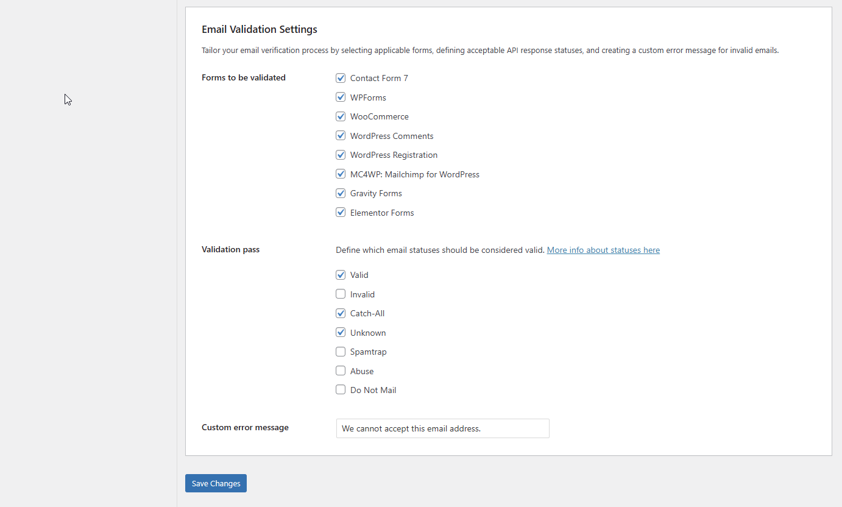842x507 pixels.
Task: Check the Spamtrap status box
Action: click(341, 352)
